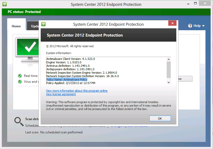Click OK in the About dialog
The height and width of the screenshot is (149, 213).
[160, 119]
